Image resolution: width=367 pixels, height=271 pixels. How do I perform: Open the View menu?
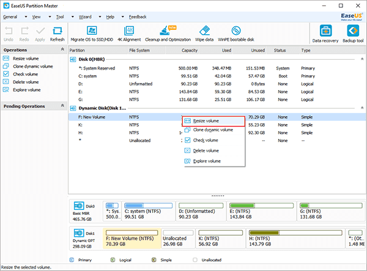(36, 17)
